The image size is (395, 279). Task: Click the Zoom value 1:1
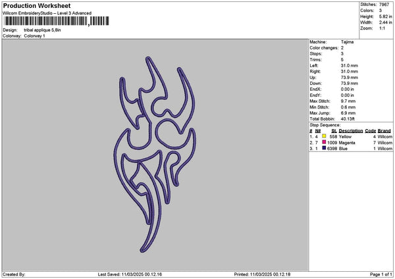pyautogui.click(x=382, y=28)
